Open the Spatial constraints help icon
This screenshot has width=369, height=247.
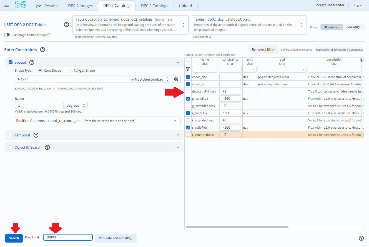(x=32, y=62)
